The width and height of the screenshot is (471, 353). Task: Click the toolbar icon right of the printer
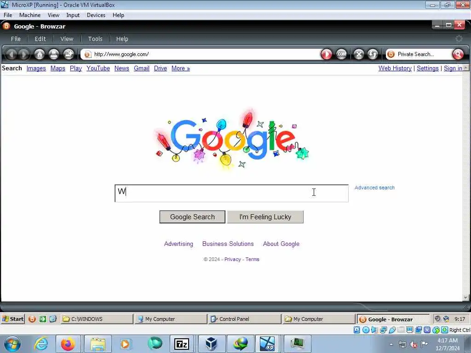pyautogui.click(x=69, y=54)
